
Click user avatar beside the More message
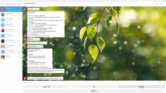[25, 40]
